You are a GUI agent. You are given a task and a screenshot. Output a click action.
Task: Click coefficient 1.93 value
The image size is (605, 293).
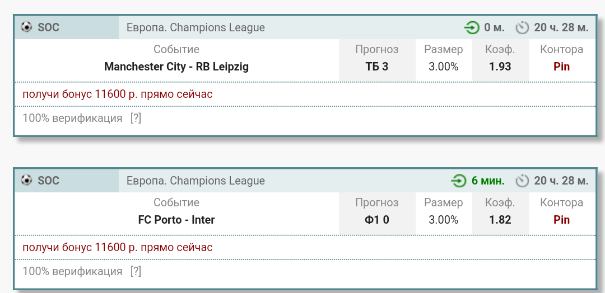[x=500, y=67]
